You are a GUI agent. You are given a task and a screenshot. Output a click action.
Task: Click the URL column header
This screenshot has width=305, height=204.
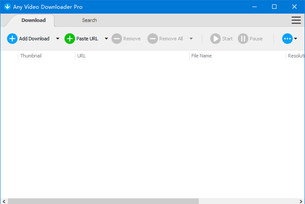tap(132, 56)
